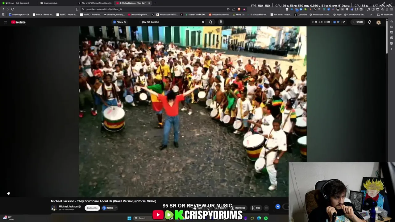Image resolution: width=395 pixels, height=222 pixels.
Task: Open the shoreline_marvelin bookmark
Action: 114,14
